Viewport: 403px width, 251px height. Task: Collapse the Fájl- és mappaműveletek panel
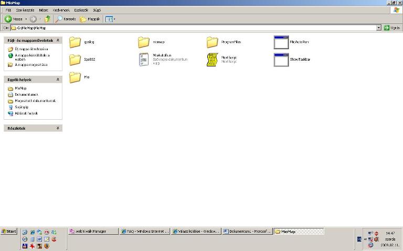[58, 40]
